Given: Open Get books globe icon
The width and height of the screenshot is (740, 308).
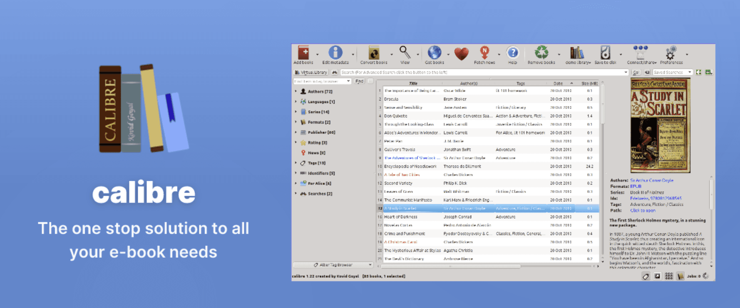Looking at the screenshot, I should click(434, 53).
